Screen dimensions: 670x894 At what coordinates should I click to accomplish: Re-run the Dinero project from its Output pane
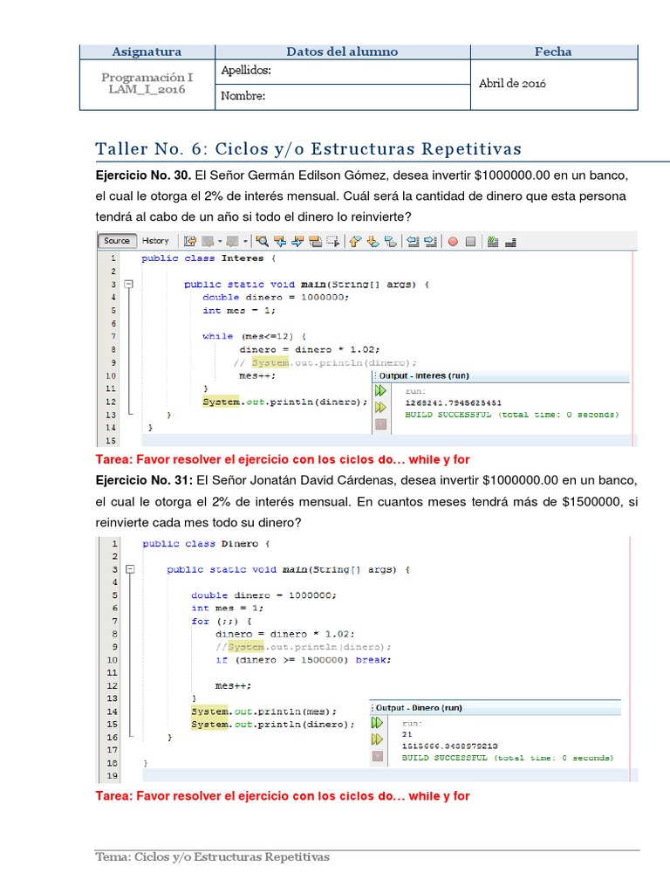pyautogui.click(x=377, y=723)
